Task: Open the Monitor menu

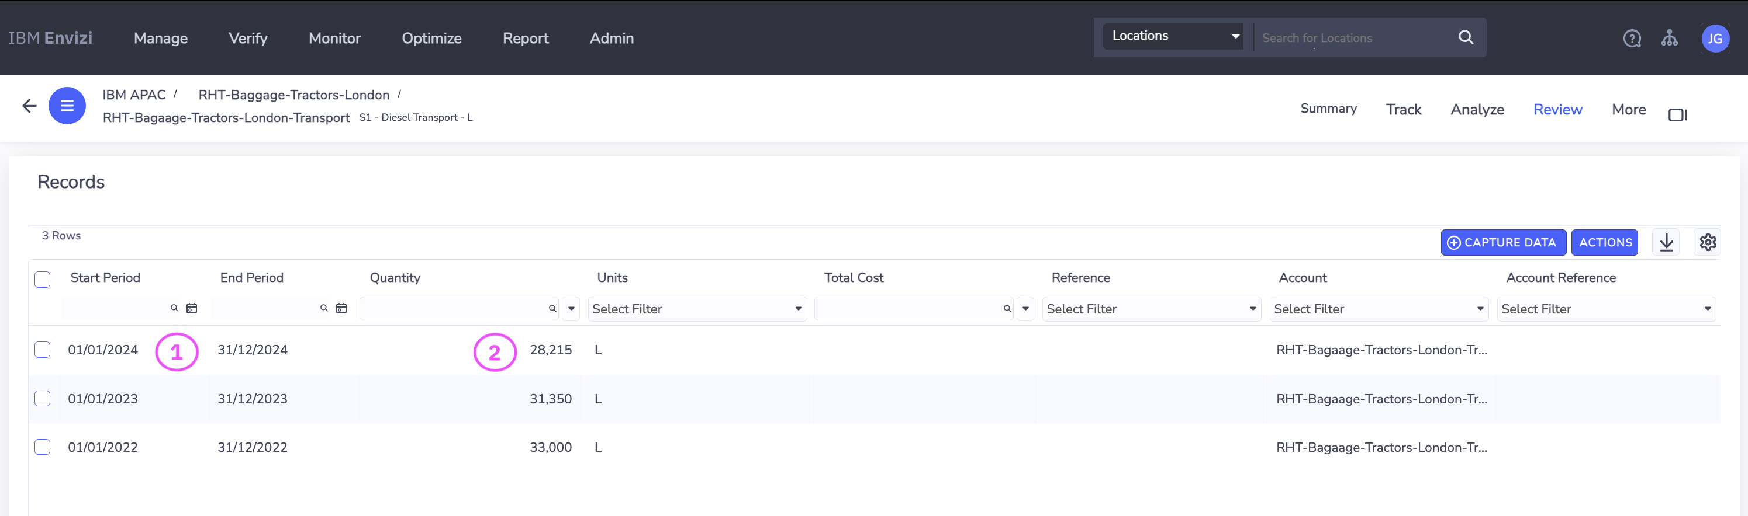Action: 334,39
